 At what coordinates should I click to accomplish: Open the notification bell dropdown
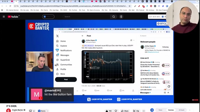32,111
